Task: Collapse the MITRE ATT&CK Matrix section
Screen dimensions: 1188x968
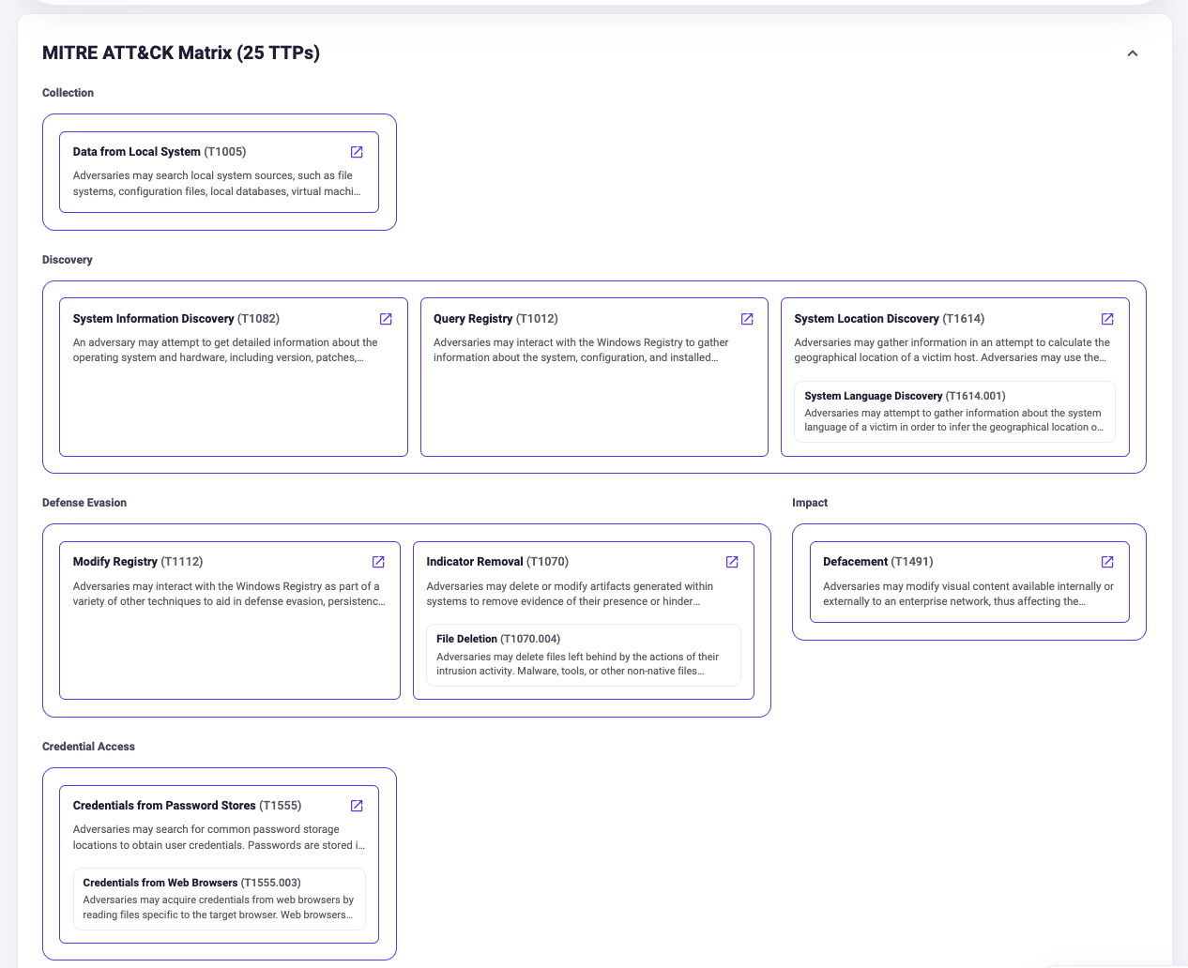Action: click(1133, 53)
